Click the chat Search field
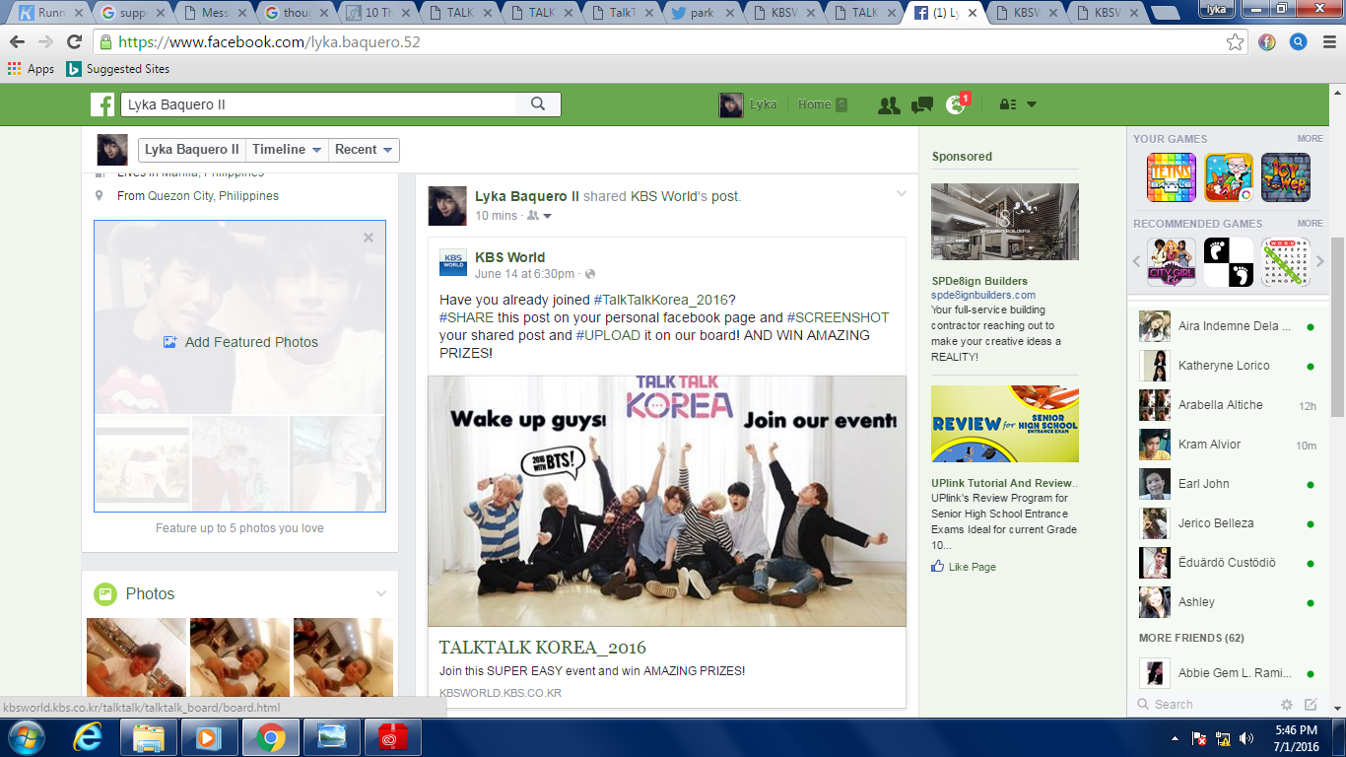Screen dimensions: 1346x757 1202,705
